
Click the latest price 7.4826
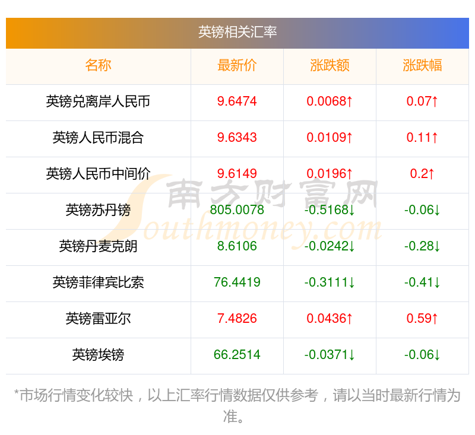[237, 319]
